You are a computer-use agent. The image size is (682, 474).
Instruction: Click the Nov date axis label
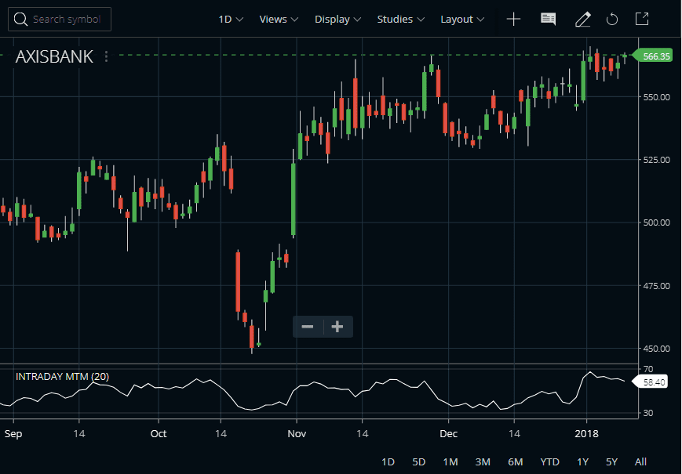coord(297,433)
